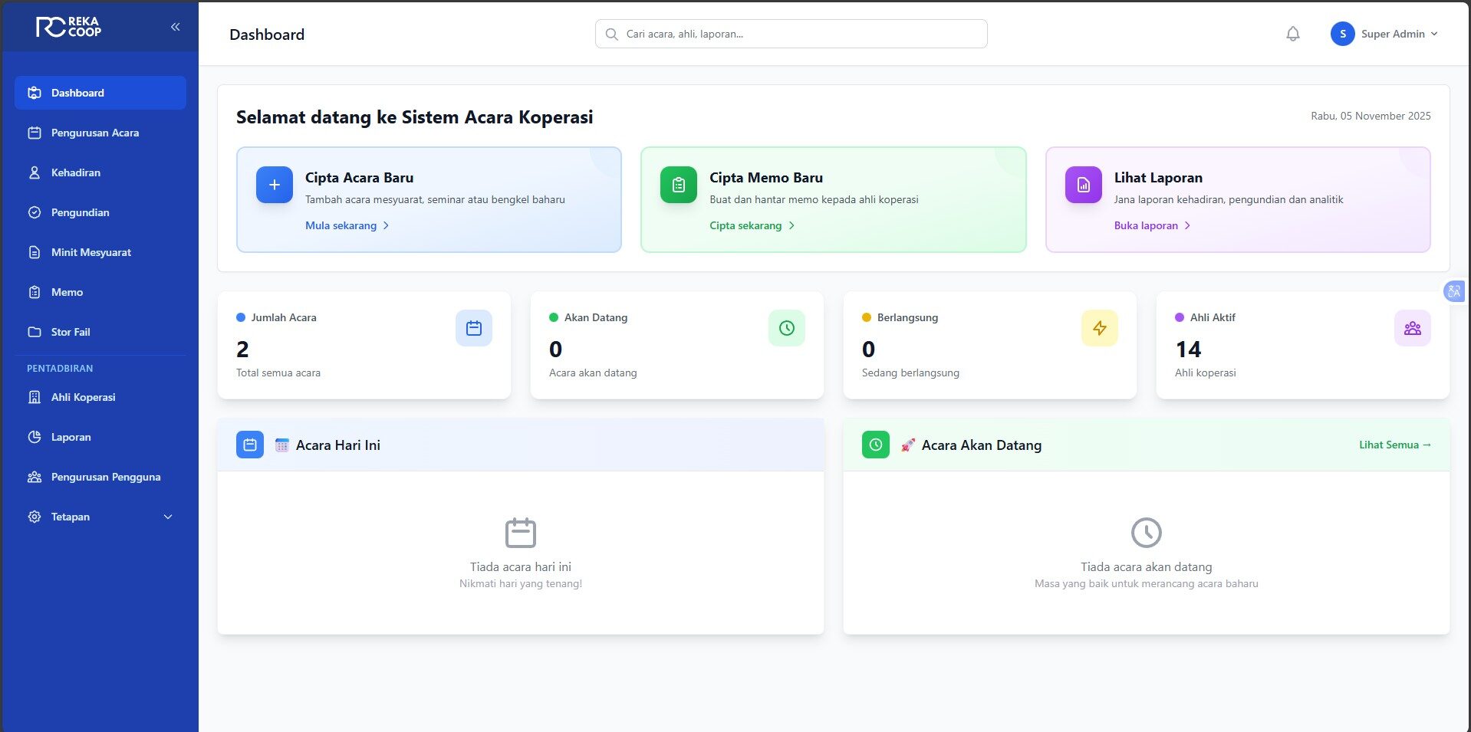Click the purple Lihat Laporan chart icon
1471x732 pixels.
click(1083, 185)
